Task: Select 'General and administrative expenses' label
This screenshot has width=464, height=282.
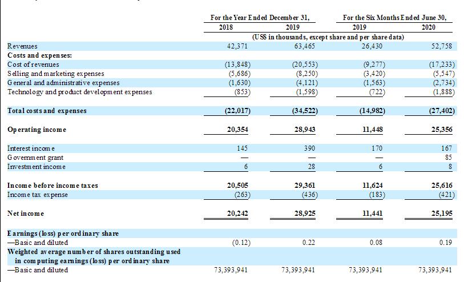Action: tap(63, 83)
